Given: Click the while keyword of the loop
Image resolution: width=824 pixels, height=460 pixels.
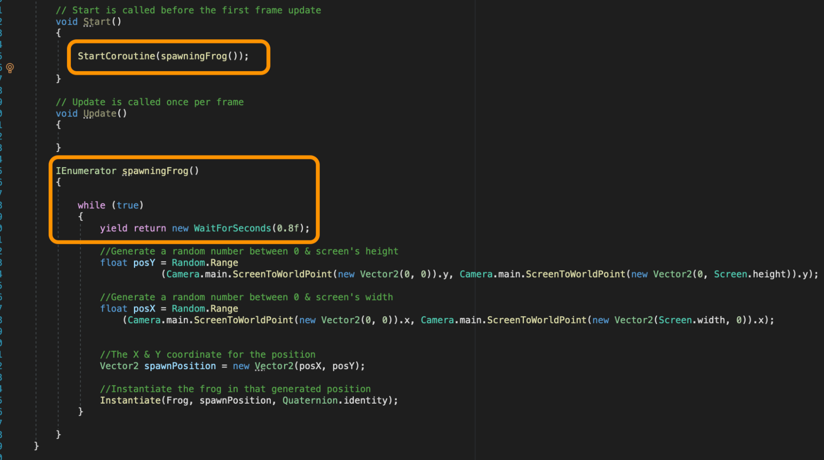Looking at the screenshot, I should pyautogui.click(x=91, y=205).
